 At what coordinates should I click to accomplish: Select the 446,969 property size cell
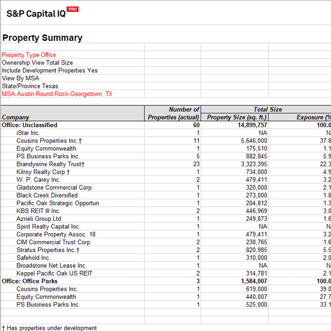pyautogui.click(x=235, y=211)
